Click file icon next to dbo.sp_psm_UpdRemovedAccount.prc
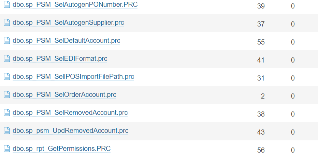The height and width of the screenshot is (157, 318). click(x=6, y=131)
